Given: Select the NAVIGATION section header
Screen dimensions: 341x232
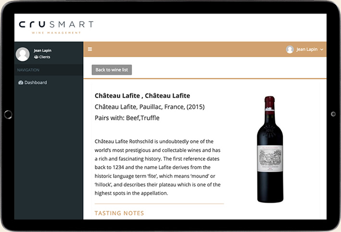Looking at the screenshot, I should click(x=28, y=70).
